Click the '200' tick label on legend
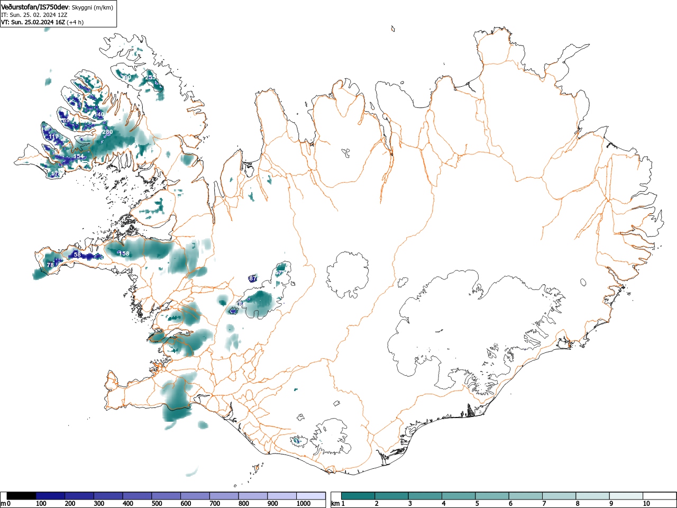This screenshot has height=508, width=677. pos(70,504)
